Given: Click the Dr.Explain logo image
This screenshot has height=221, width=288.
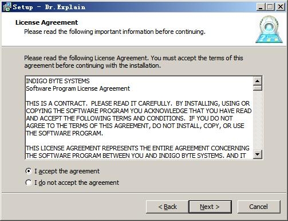Looking at the screenshot, I should point(269,29).
